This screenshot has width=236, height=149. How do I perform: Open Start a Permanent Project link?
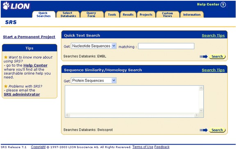pyautogui.click(x=29, y=37)
